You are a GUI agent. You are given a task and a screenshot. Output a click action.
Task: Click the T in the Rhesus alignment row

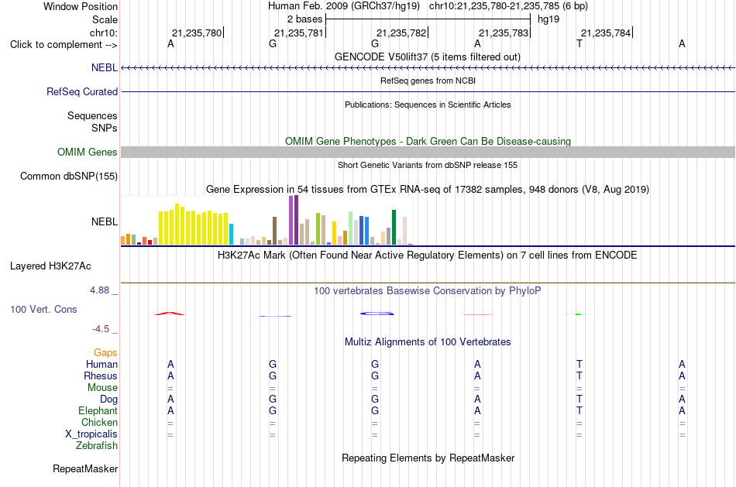coord(580,376)
